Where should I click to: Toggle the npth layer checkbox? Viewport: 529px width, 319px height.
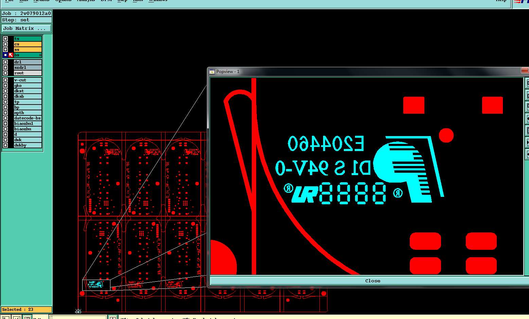point(5,113)
